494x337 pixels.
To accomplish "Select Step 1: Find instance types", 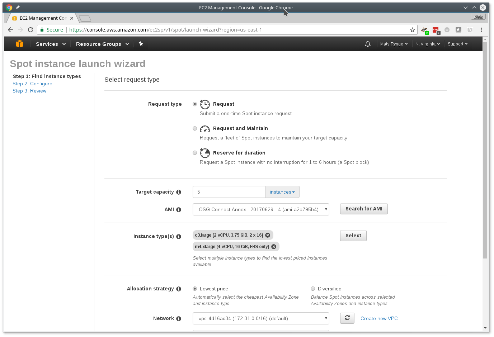I will click(x=47, y=76).
